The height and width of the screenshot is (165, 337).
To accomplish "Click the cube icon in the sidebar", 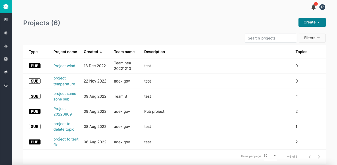I will pos(6,72).
